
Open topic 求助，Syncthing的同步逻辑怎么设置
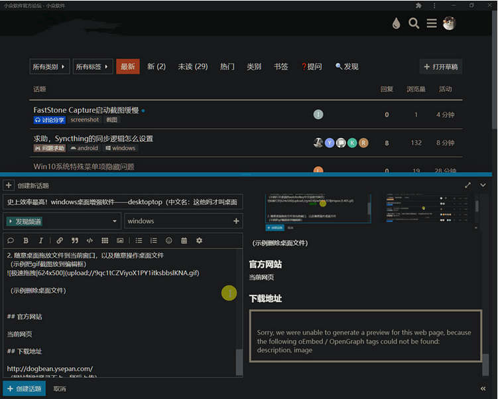[x=93, y=139]
